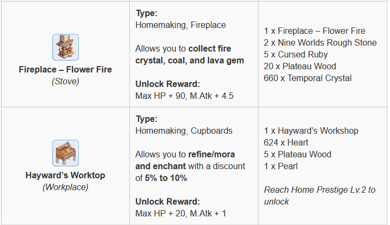Screen dimensions: 390x225
Task: Click the (Stove) category label
Action: [65, 82]
